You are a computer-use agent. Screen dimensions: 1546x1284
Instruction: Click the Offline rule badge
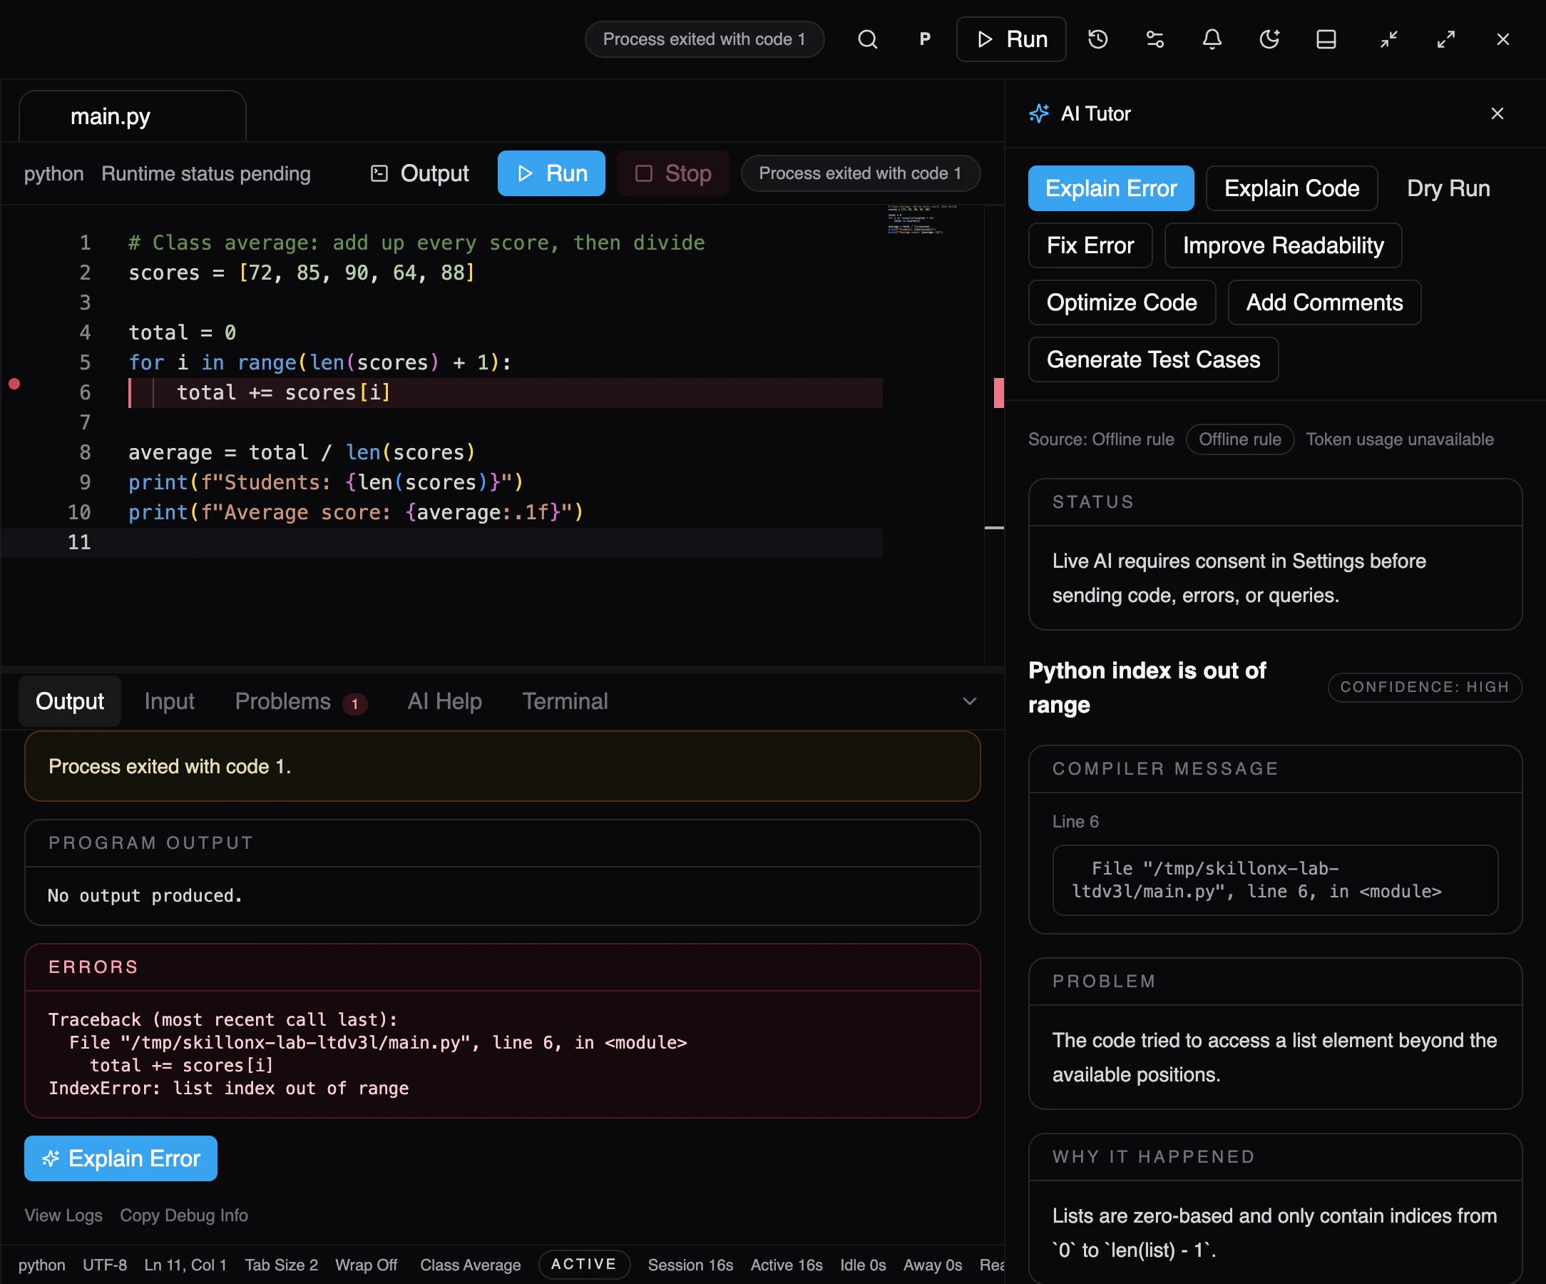point(1240,439)
